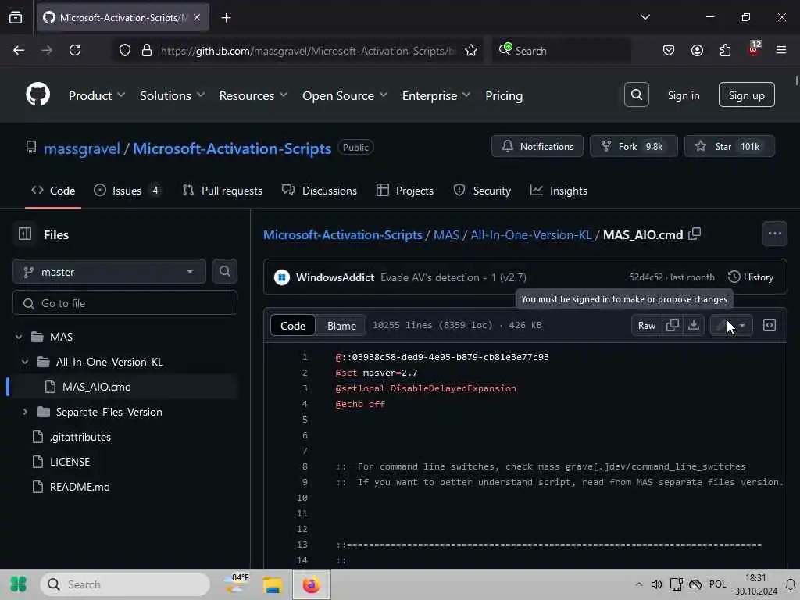Copy raw file contents icon
Viewport: 800px width, 600px height.
pyautogui.click(x=673, y=325)
